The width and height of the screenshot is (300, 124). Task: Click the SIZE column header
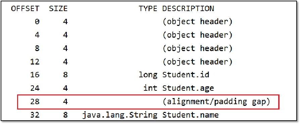tap(58, 8)
